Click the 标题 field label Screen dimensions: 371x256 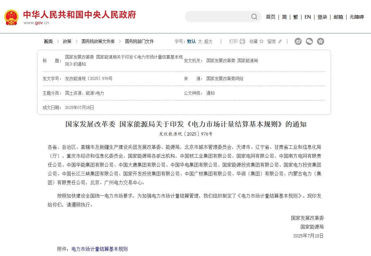coord(52,61)
